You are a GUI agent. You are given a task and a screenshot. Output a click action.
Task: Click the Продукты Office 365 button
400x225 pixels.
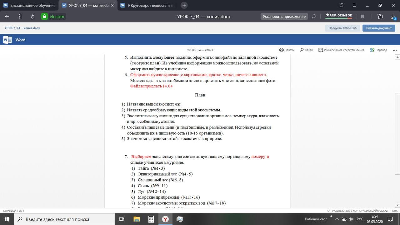[x=342, y=28]
